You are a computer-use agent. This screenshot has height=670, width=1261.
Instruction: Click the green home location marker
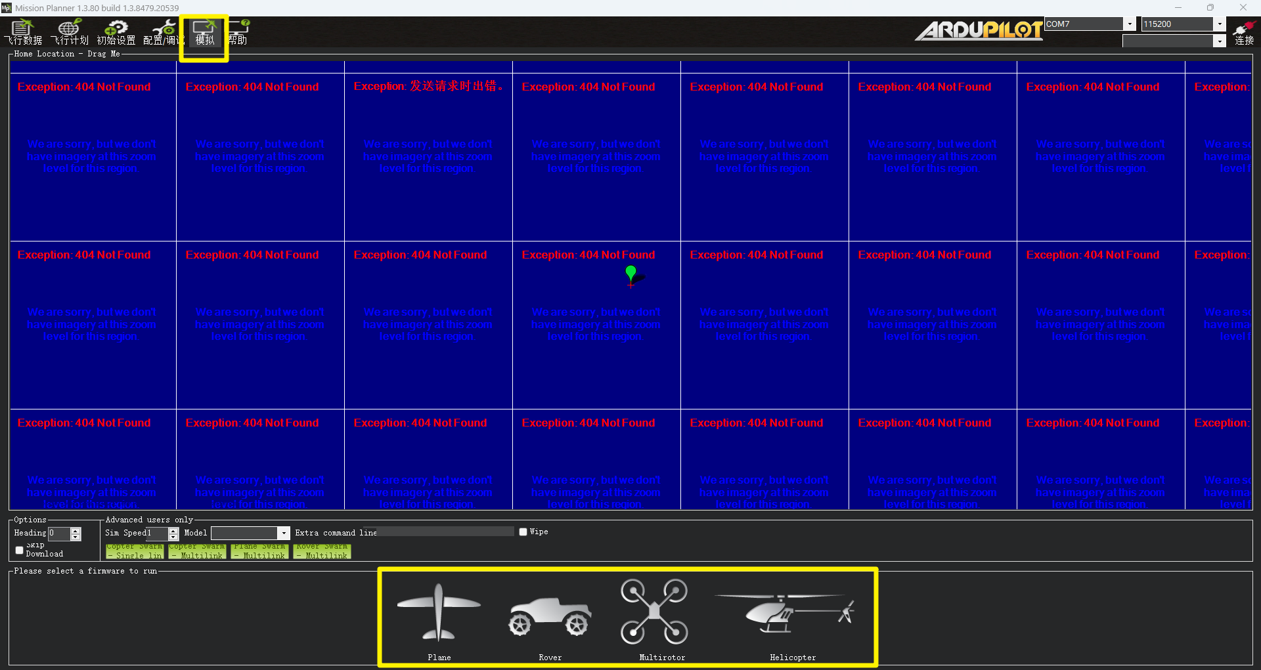coord(630,274)
